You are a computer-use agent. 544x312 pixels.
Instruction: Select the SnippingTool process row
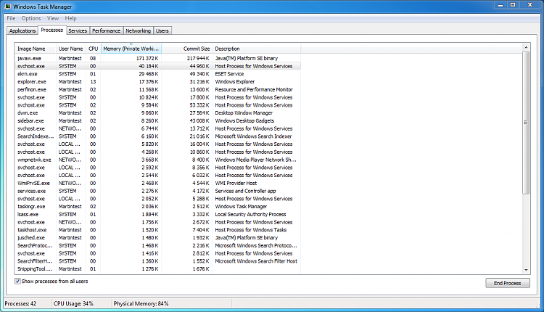pos(158,269)
